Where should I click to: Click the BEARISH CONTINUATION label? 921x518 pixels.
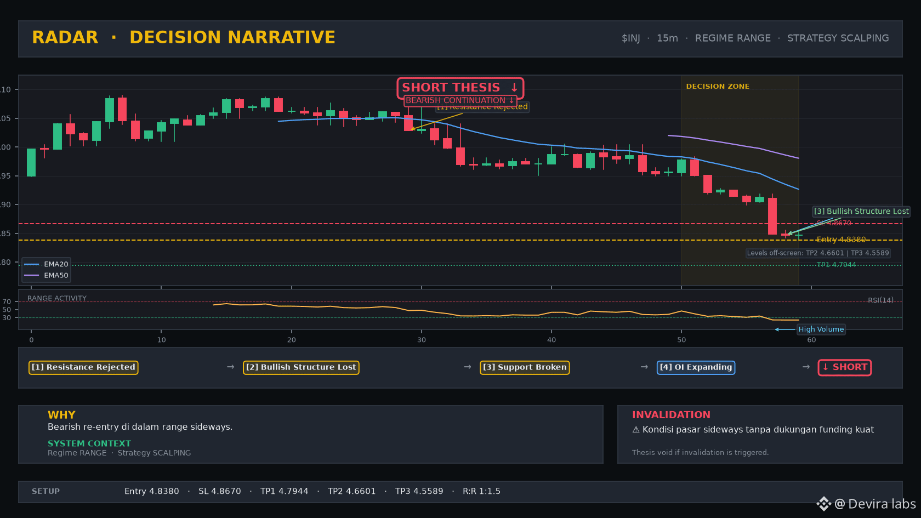[460, 100]
